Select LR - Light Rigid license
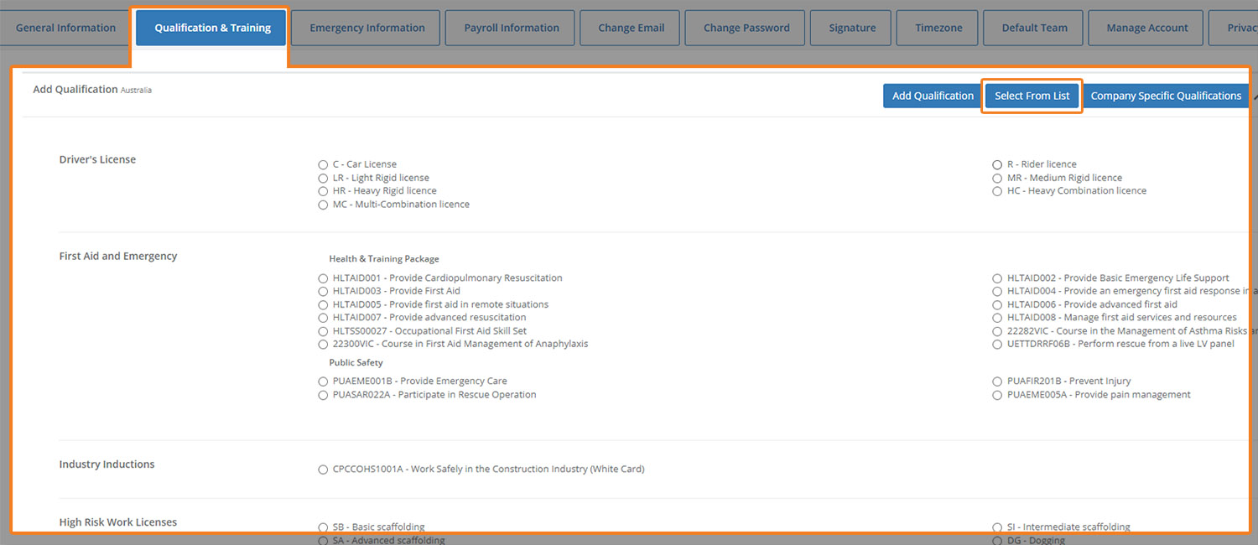Viewport: 1258px width, 545px height. coord(324,178)
